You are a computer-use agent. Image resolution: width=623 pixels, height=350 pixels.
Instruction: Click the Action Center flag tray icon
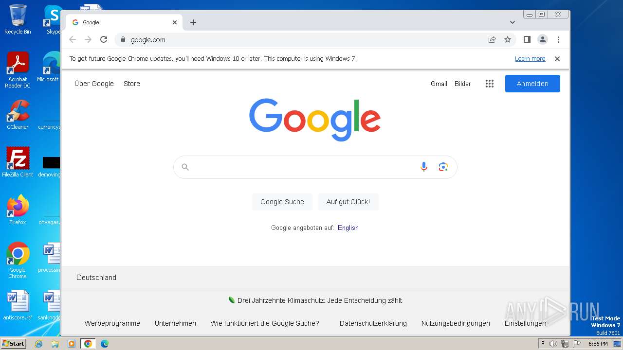pos(576,344)
